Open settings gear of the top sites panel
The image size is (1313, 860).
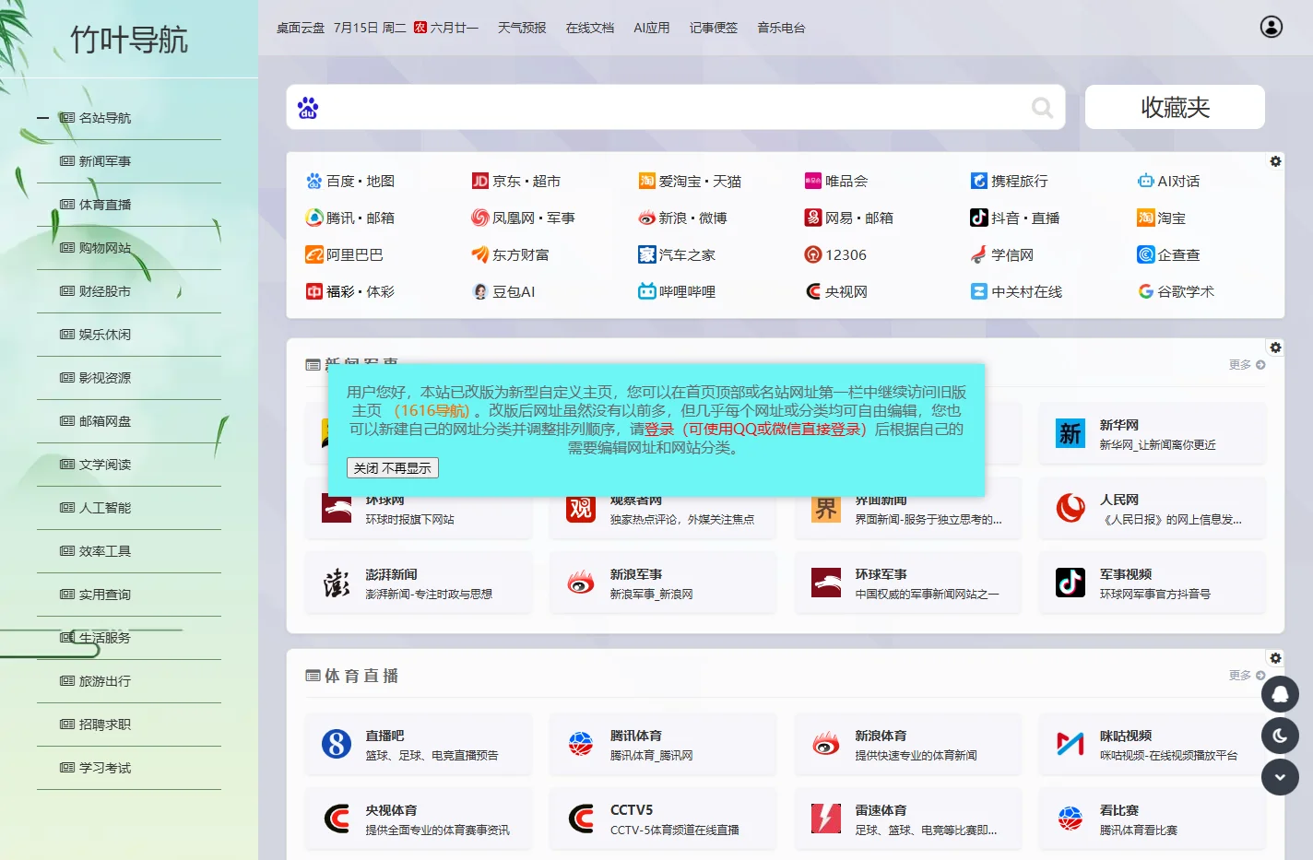1275,161
